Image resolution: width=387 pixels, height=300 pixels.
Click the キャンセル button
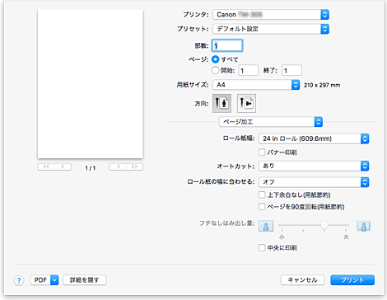pos(302,280)
